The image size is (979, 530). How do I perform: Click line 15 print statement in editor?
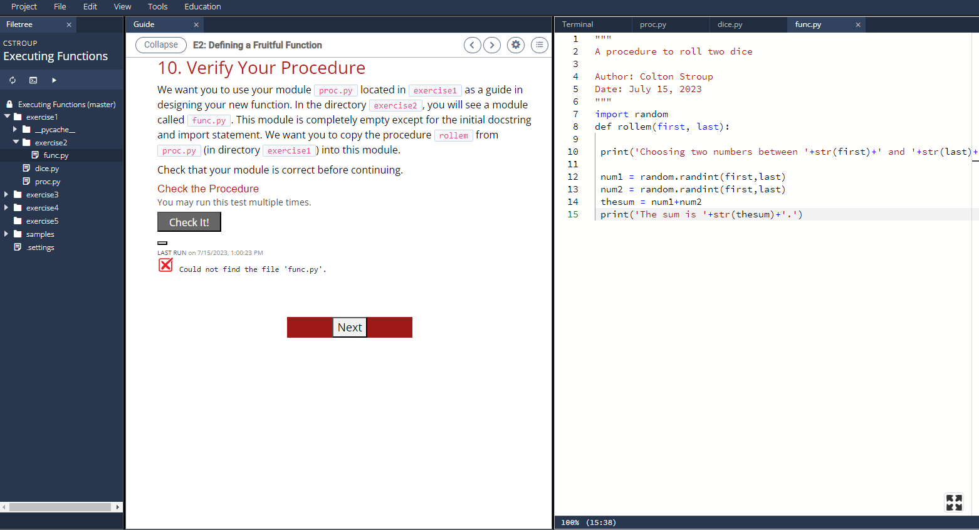tap(701, 214)
